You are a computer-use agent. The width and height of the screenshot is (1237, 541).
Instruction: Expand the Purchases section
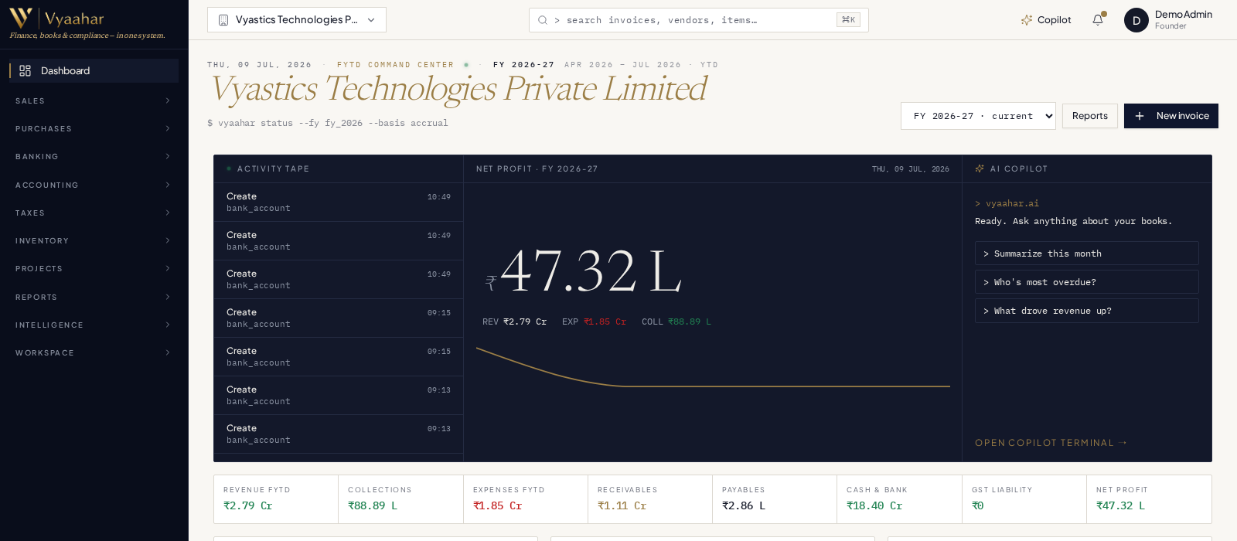tap(94, 128)
